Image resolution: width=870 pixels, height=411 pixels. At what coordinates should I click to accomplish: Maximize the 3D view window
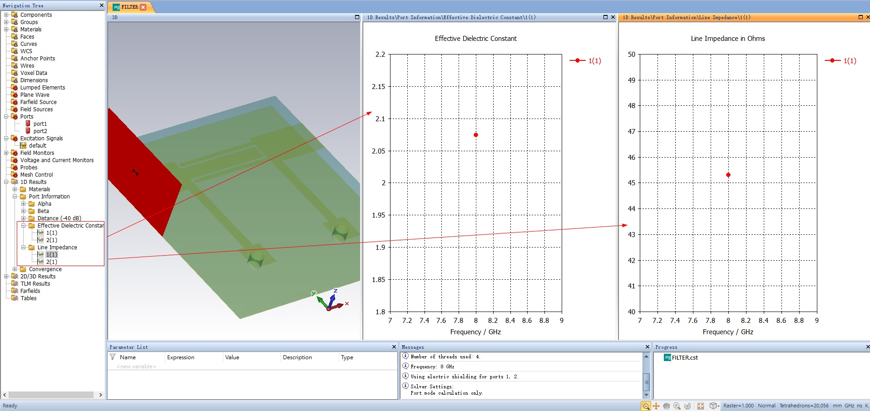coord(357,17)
